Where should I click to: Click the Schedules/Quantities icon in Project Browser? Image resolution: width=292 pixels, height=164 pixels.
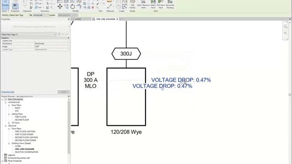pyautogui.click(x=5, y=158)
